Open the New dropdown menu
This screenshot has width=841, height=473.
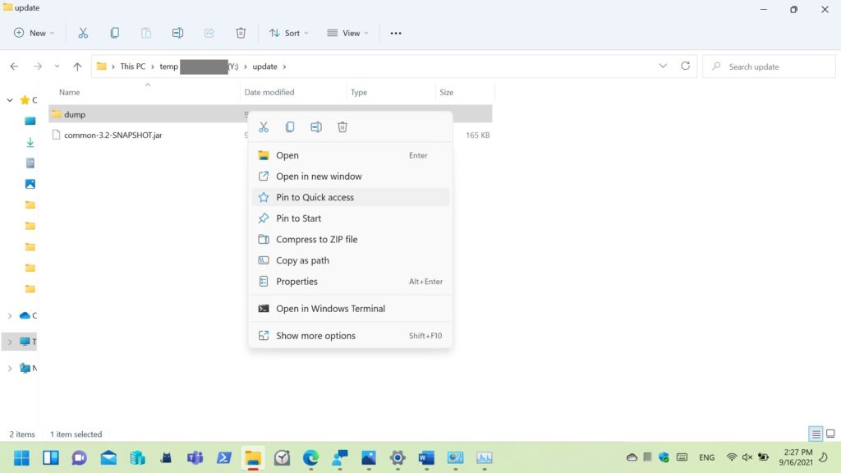tap(34, 33)
